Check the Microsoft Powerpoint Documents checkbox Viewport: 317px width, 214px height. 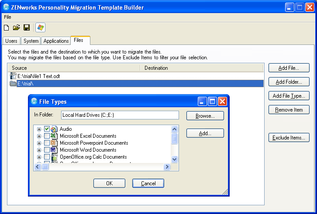tap(47, 143)
